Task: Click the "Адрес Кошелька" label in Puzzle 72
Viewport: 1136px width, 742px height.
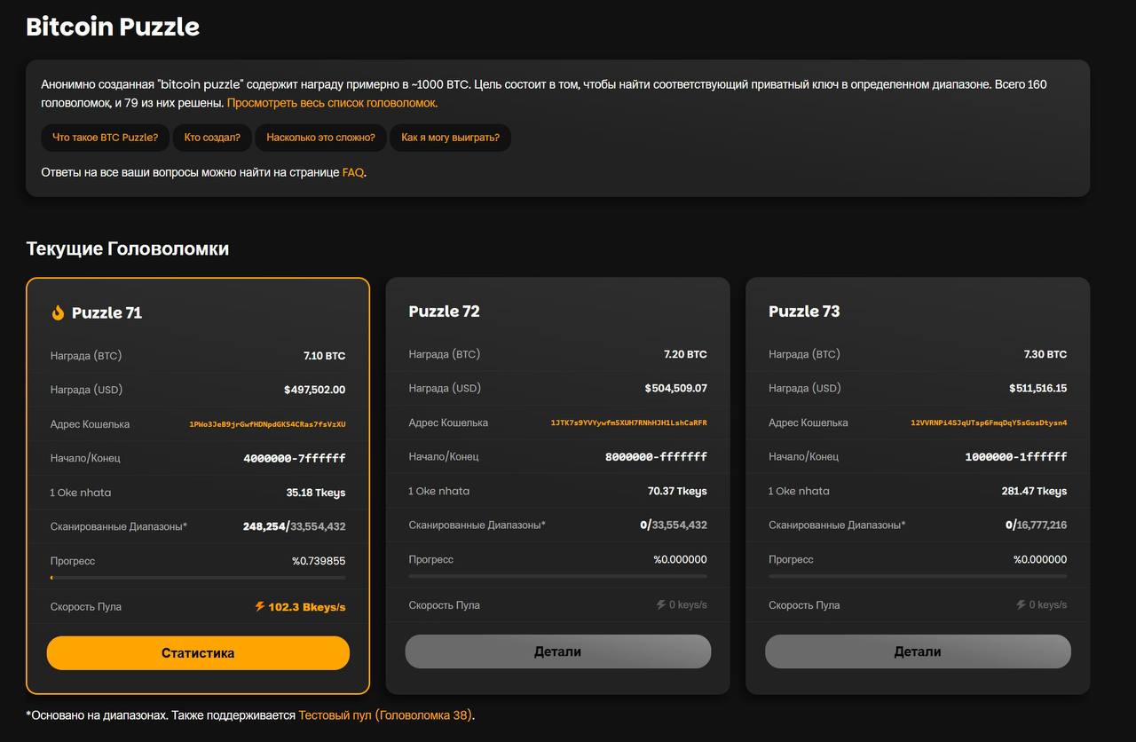Action: point(448,422)
